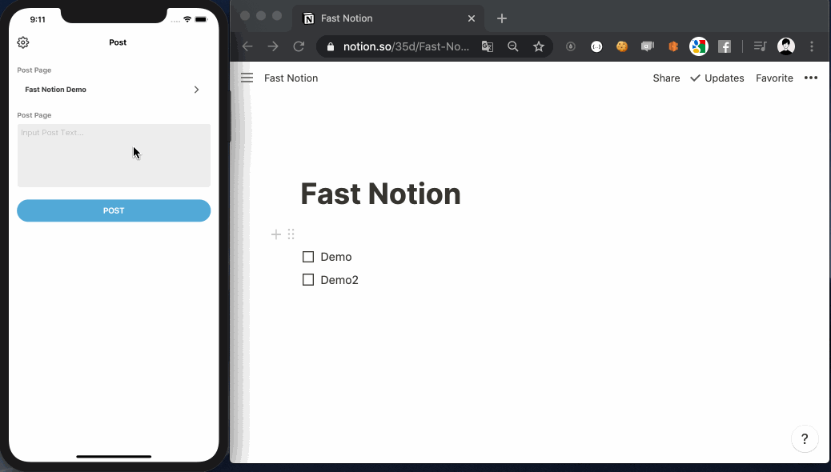Click the six-dot block drag handle

tap(291, 234)
